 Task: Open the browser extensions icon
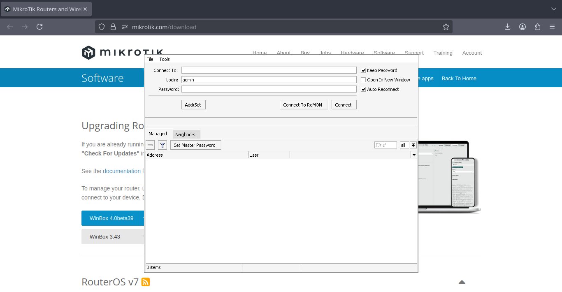[x=537, y=27]
